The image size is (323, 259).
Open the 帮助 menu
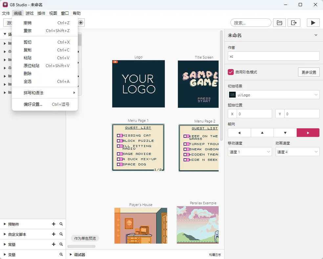click(76, 13)
